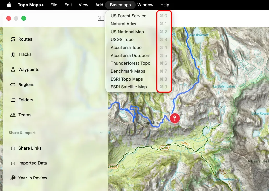This screenshot has height=191, width=269.
Task: Open the Waypoints sidebar label
Action: point(29,69)
